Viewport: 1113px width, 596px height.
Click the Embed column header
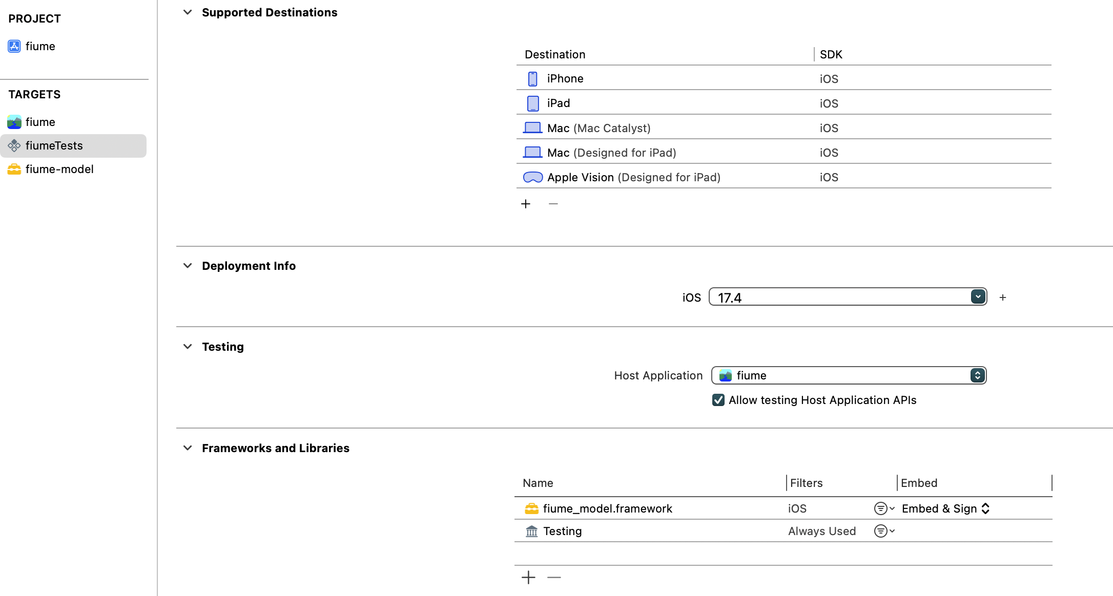pos(919,483)
